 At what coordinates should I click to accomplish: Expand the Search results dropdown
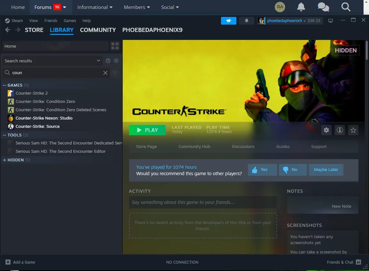(x=98, y=61)
